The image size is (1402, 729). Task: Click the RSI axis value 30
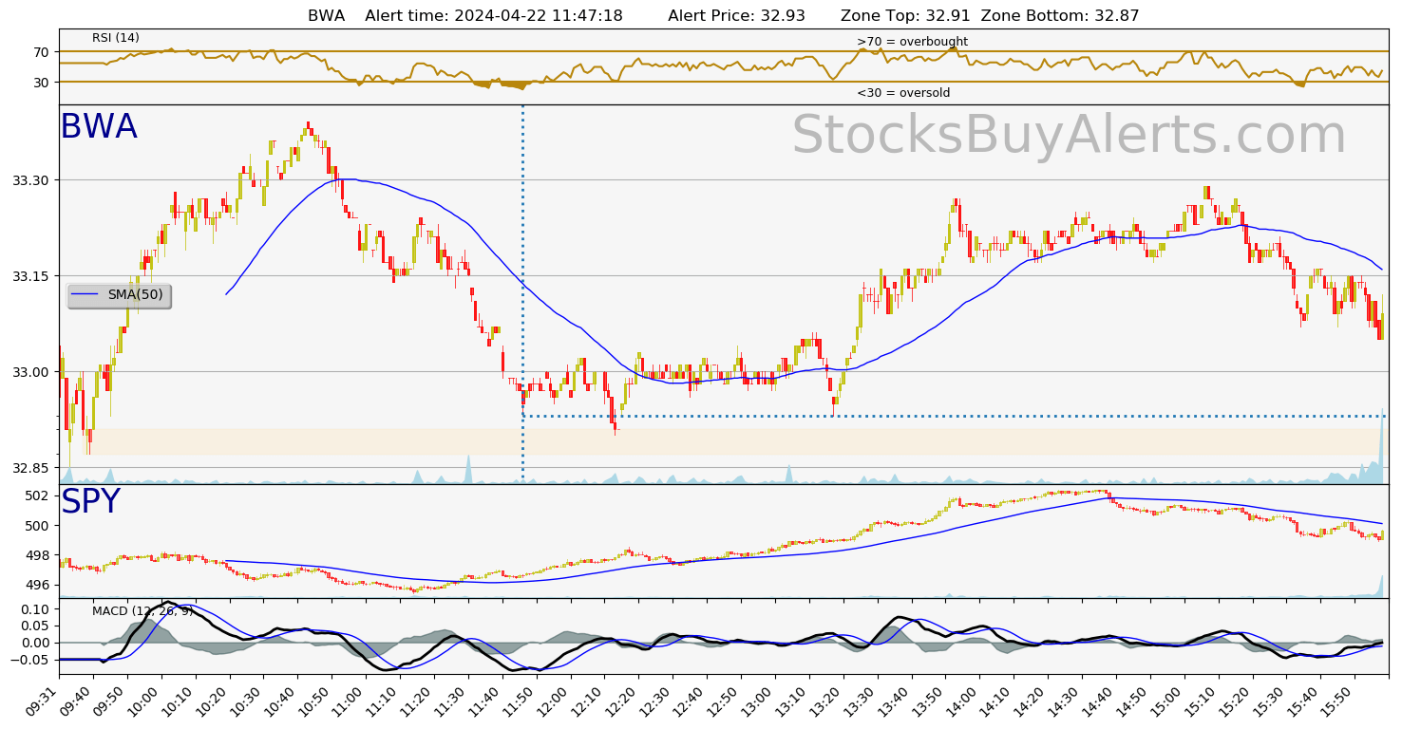click(x=41, y=83)
